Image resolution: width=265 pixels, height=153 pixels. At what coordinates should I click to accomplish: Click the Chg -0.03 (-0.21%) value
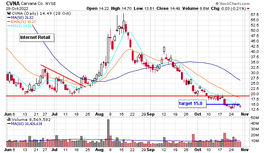pyautogui.click(x=228, y=8)
